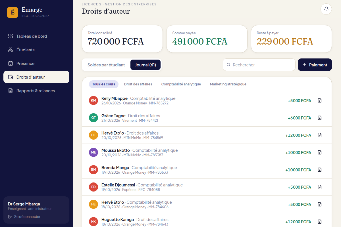Click the name Huguette Kamga

tap(118, 220)
